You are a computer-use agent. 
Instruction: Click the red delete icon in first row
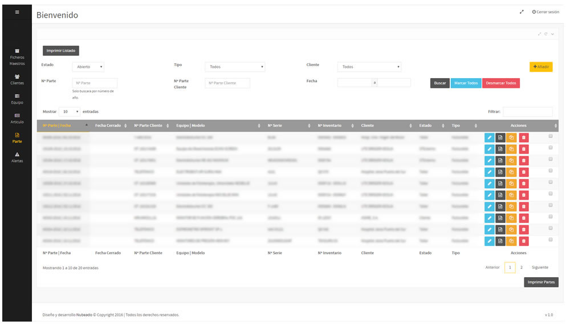523,137
